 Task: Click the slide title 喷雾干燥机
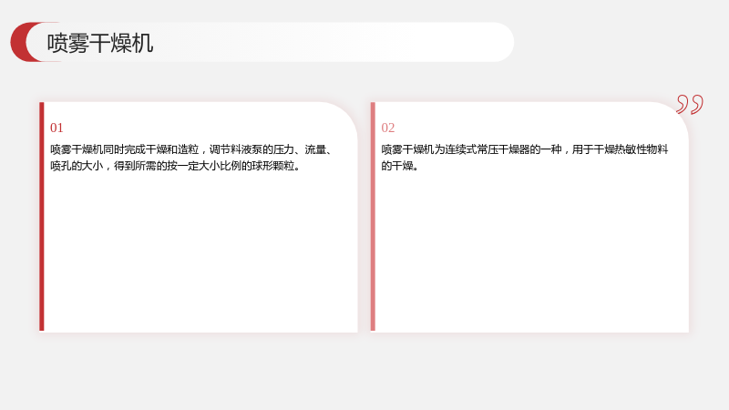[100, 43]
